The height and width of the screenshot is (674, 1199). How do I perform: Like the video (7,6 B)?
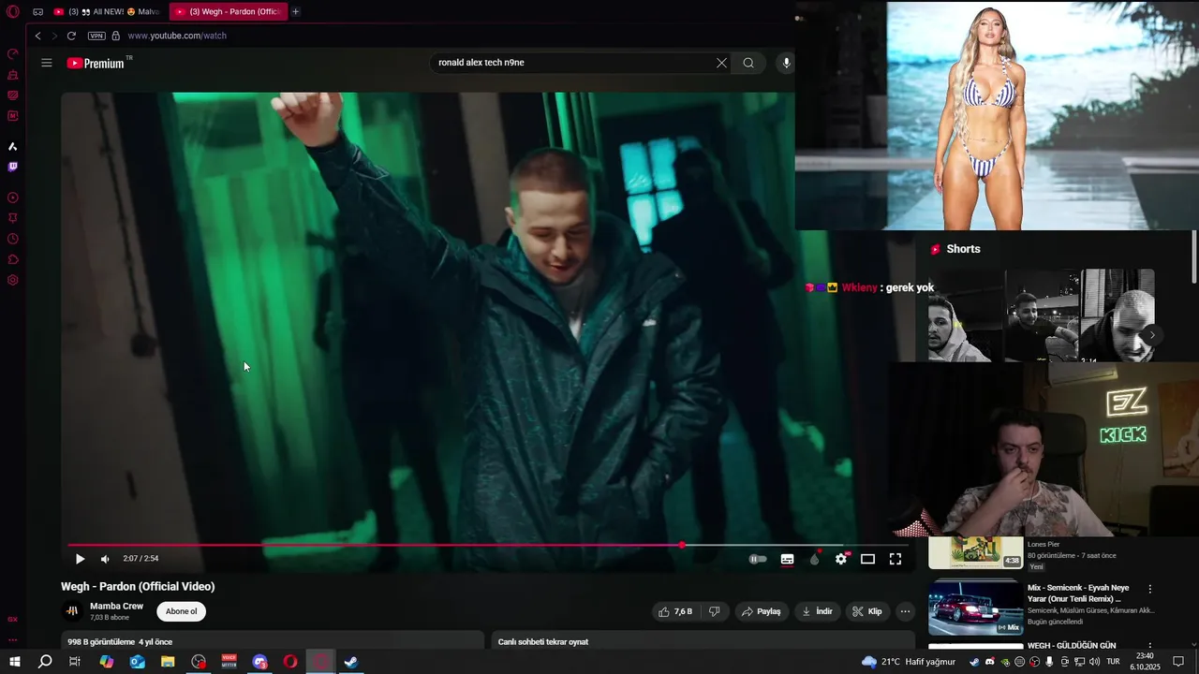[x=675, y=611]
